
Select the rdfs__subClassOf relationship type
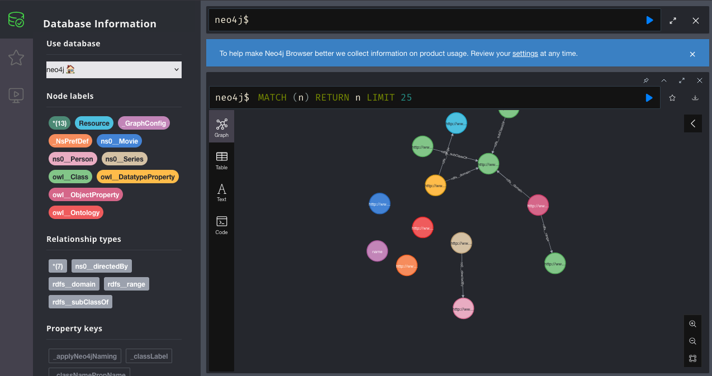coord(80,302)
